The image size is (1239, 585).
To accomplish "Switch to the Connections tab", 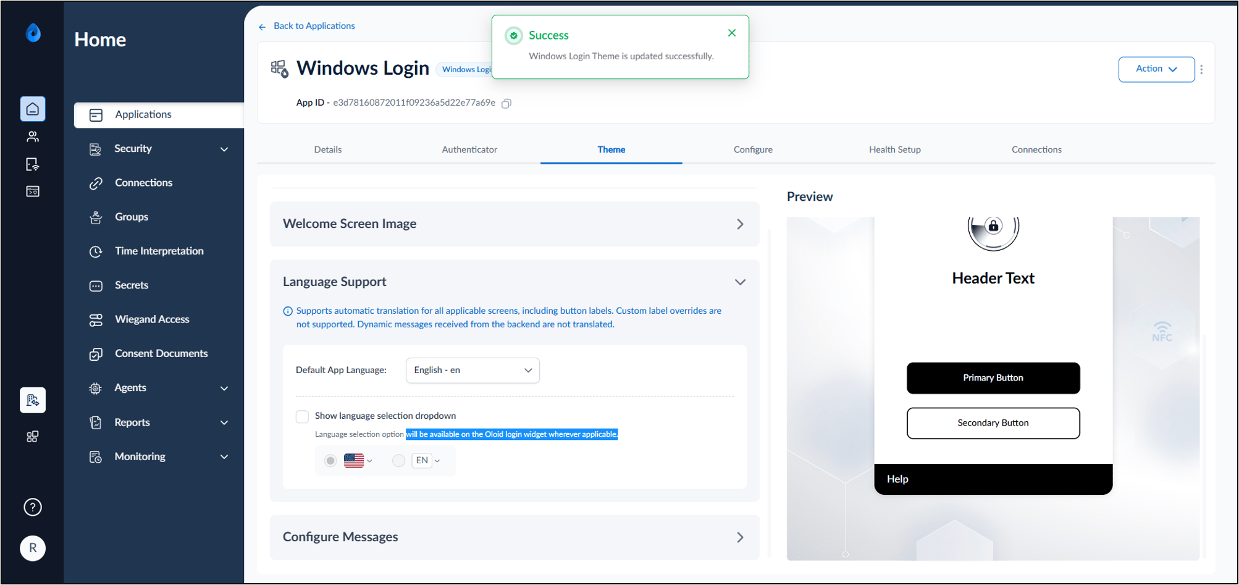I will 1036,149.
